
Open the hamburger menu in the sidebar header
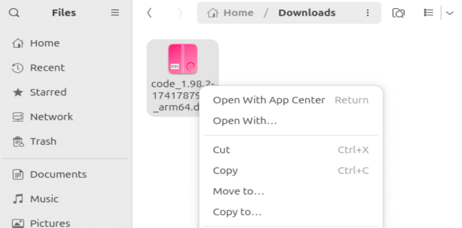point(115,12)
